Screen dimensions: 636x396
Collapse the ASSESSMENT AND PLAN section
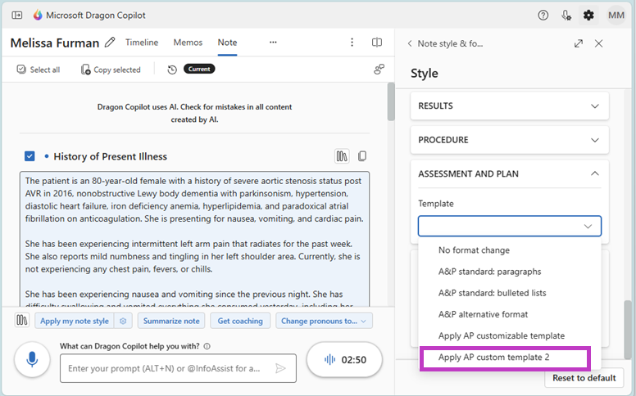594,173
